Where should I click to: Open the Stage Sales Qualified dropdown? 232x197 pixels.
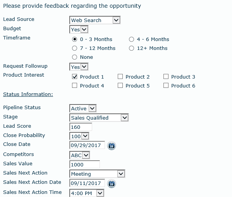tap(99, 118)
